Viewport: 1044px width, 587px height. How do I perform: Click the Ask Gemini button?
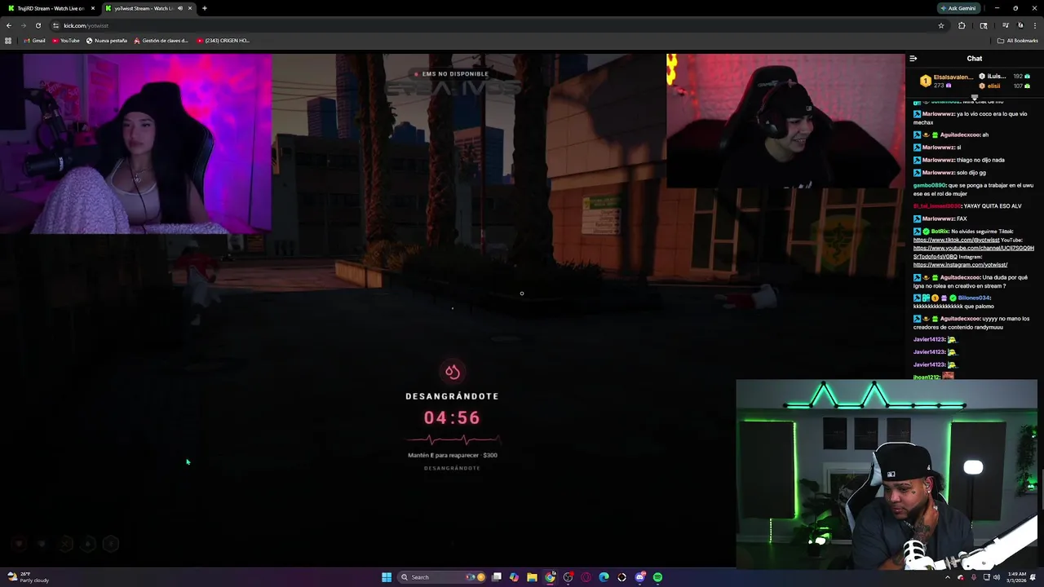pyautogui.click(x=958, y=8)
